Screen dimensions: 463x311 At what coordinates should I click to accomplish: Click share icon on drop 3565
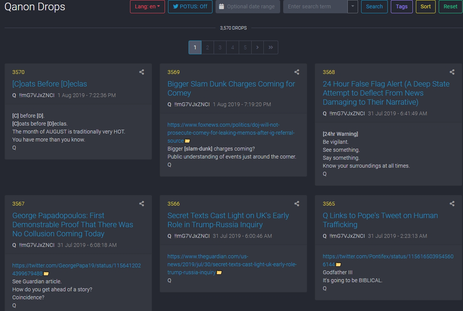(x=452, y=204)
